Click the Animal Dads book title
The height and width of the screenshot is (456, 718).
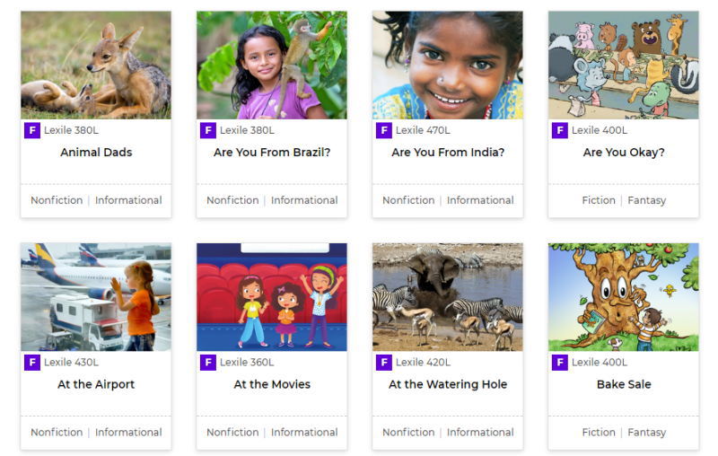tap(96, 153)
